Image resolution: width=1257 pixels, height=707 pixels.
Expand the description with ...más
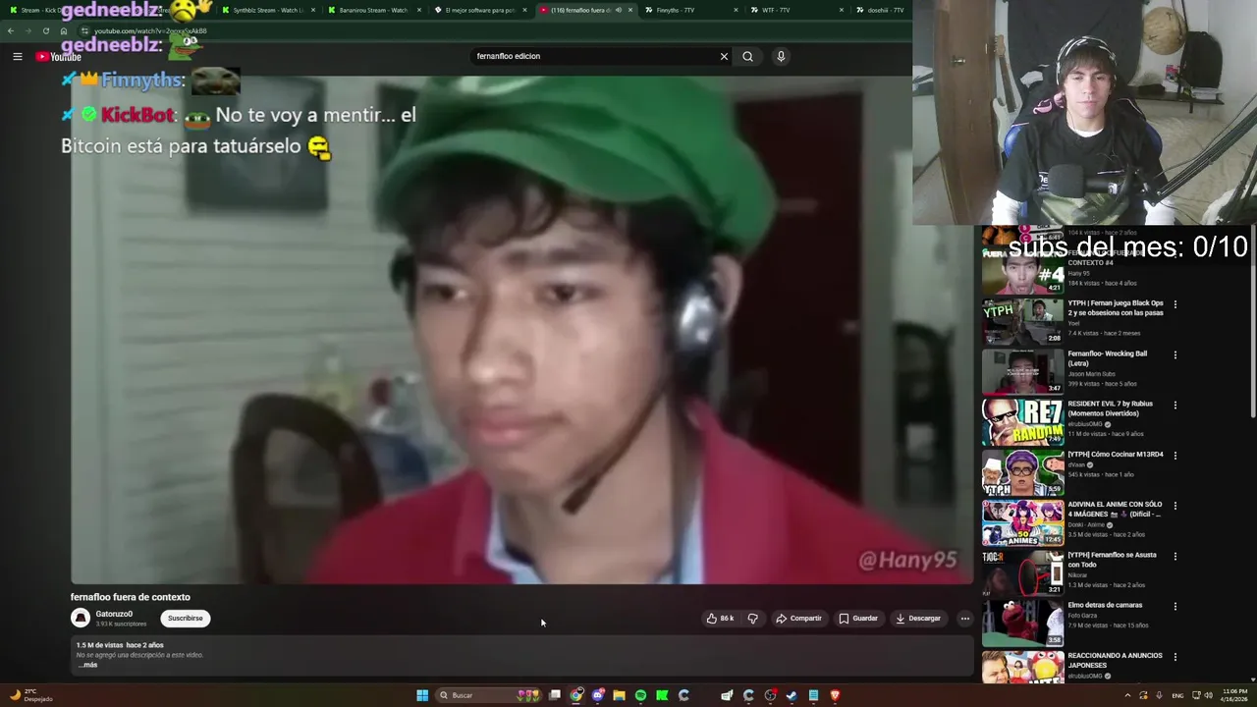pos(87,665)
